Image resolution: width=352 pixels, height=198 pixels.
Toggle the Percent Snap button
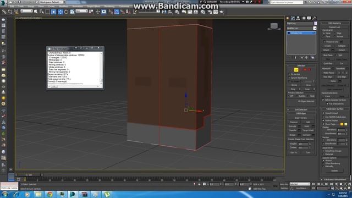122,12
